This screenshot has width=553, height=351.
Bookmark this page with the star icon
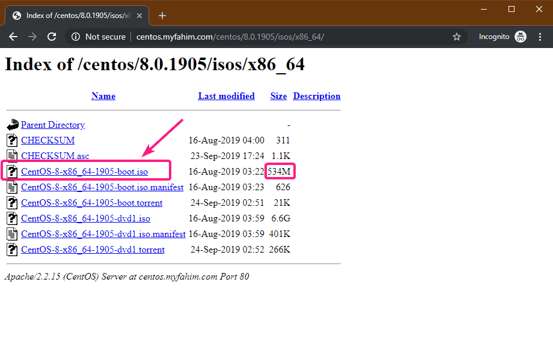pyautogui.click(x=456, y=37)
